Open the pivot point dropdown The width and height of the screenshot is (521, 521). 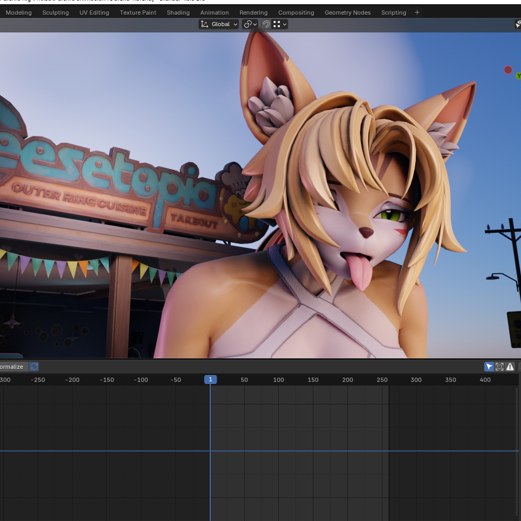point(250,24)
